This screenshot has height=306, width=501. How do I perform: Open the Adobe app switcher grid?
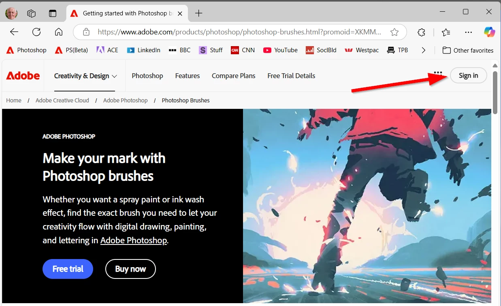point(438,74)
